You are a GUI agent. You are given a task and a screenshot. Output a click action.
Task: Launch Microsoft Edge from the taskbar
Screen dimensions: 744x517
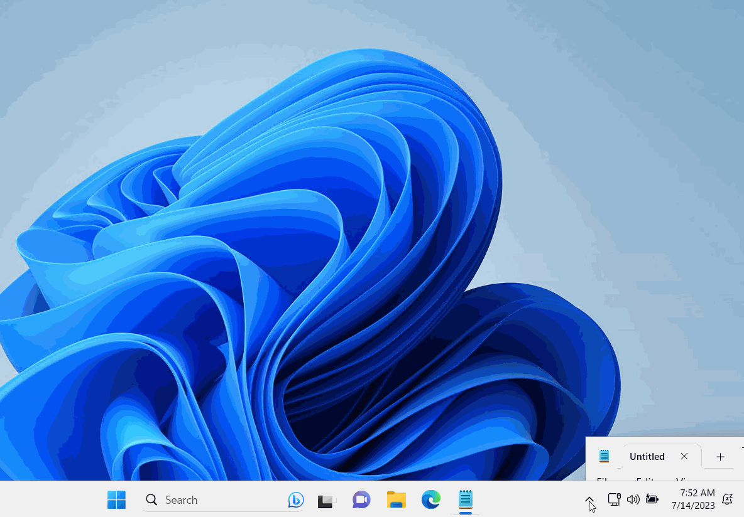click(x=431, y=499)
